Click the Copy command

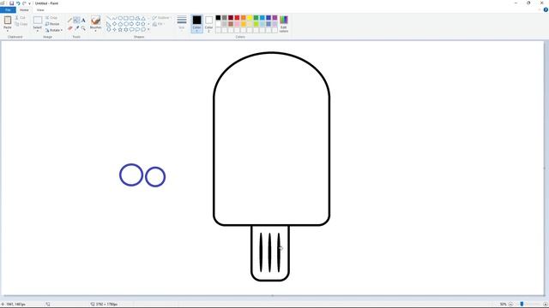click(x=21, y=24)
